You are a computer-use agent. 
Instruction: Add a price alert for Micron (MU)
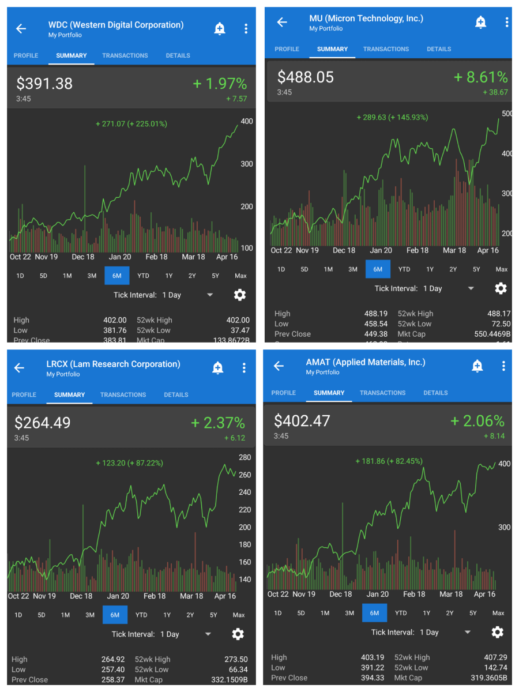[x=480, y=22]
